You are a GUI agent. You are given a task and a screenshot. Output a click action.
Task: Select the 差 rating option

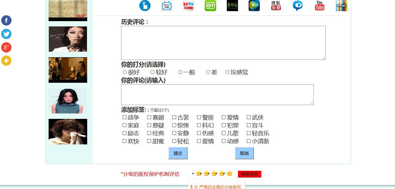[x=208, y=72]
